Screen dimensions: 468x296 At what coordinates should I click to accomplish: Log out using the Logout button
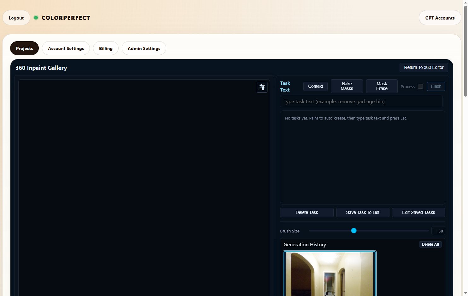(16, 18)
